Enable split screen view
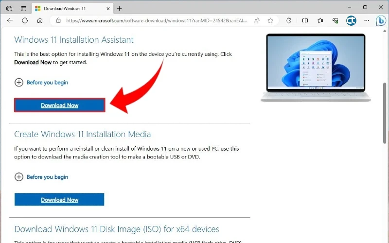The height and width of the screenshot is (243, 389). point(305,20)
